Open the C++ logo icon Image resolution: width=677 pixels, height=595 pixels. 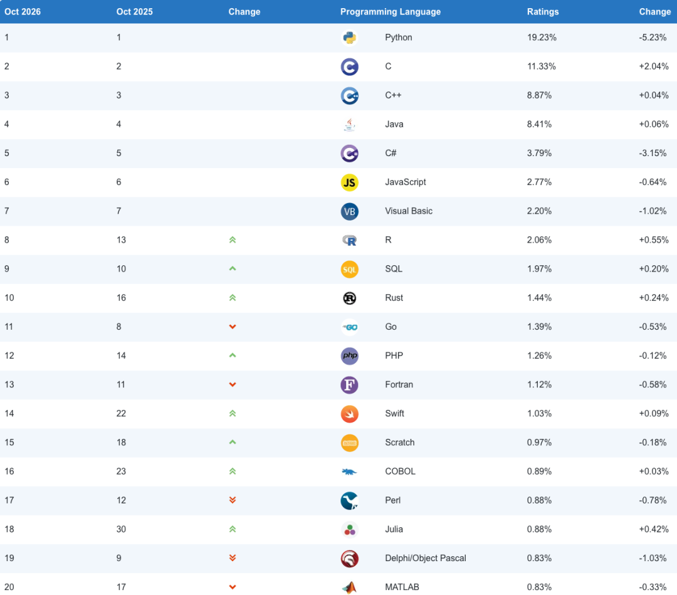[349, 95]
